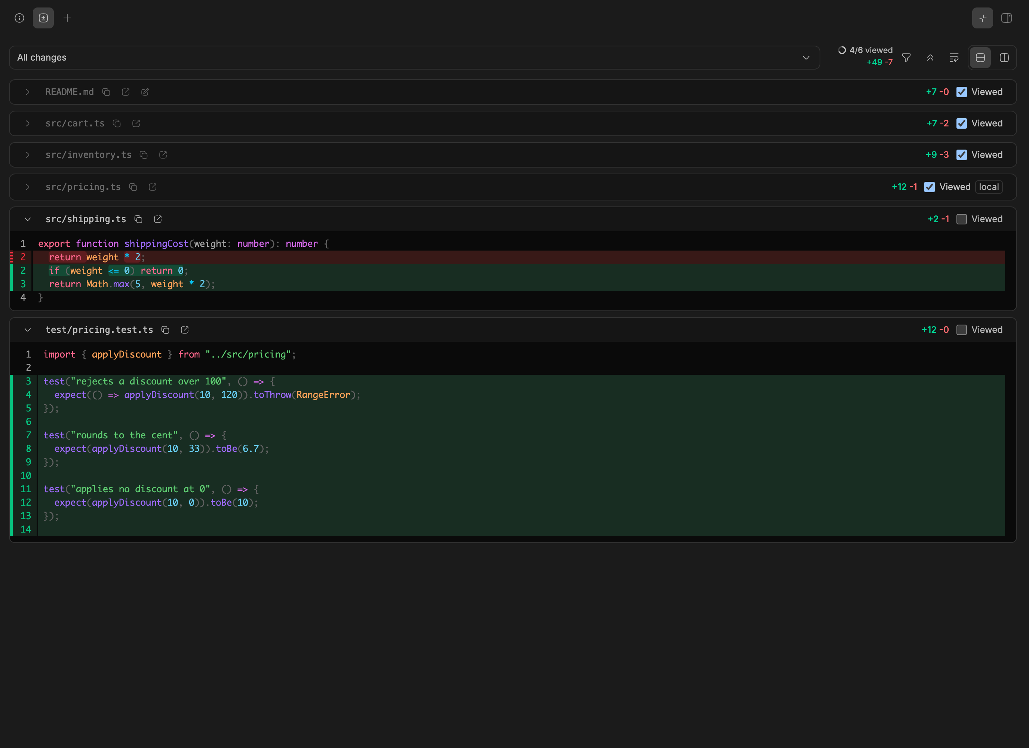Expand the src/pricing.ts file diff
The height and width of the screenshot is (748, 1029).
28,187
